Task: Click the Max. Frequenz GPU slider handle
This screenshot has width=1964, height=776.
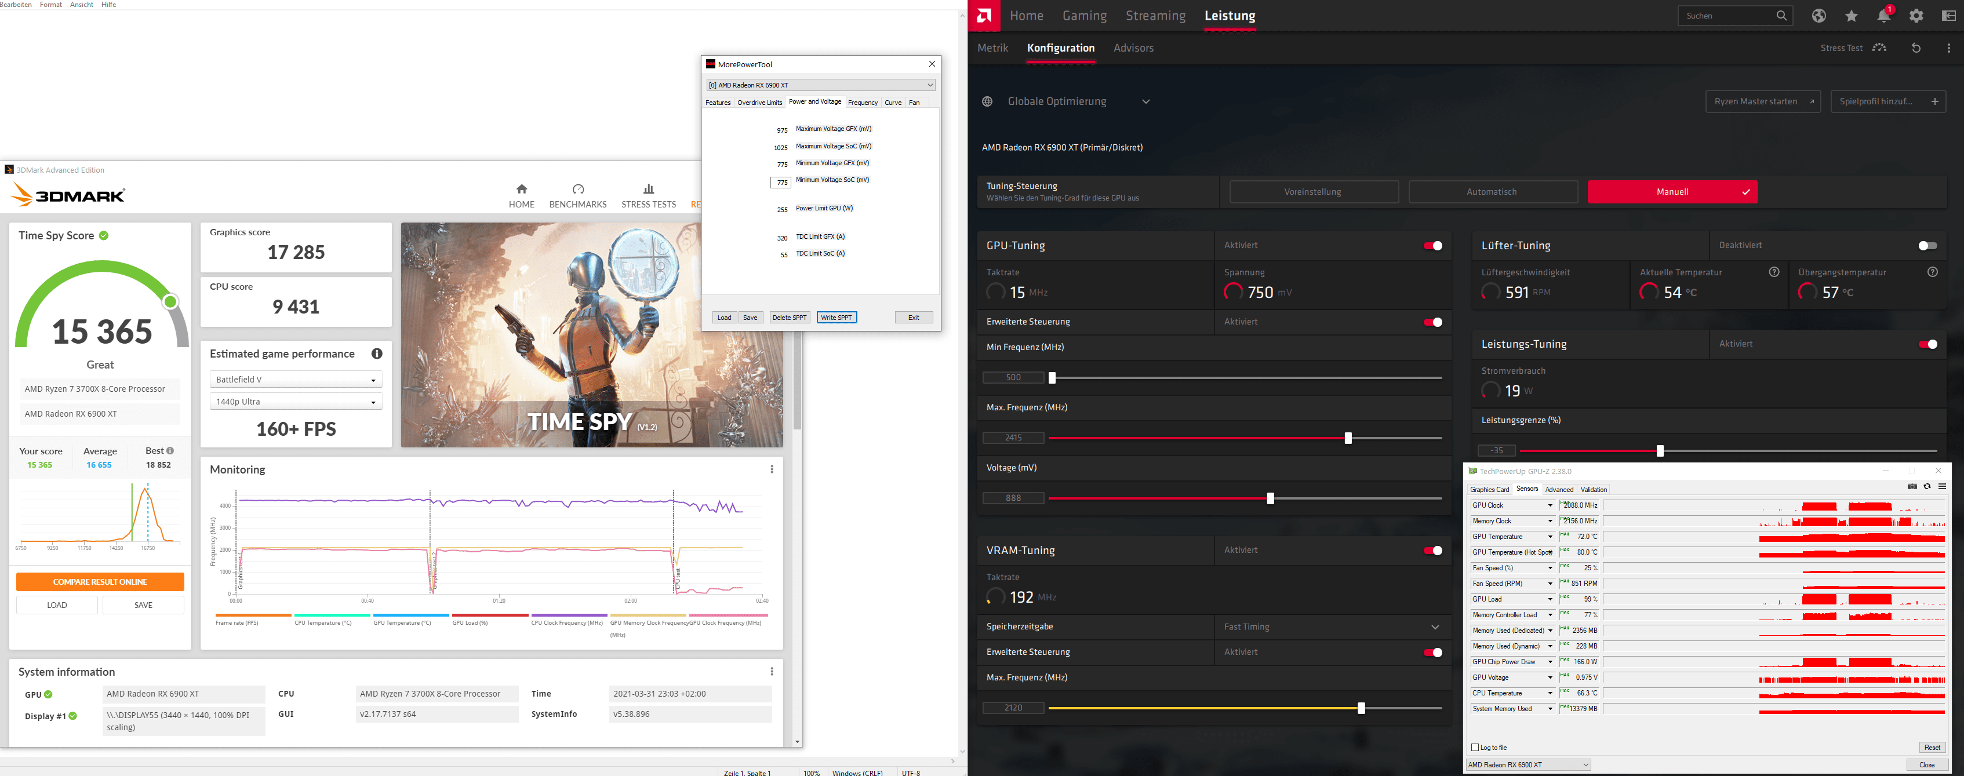Action: tap(1348, 438)
